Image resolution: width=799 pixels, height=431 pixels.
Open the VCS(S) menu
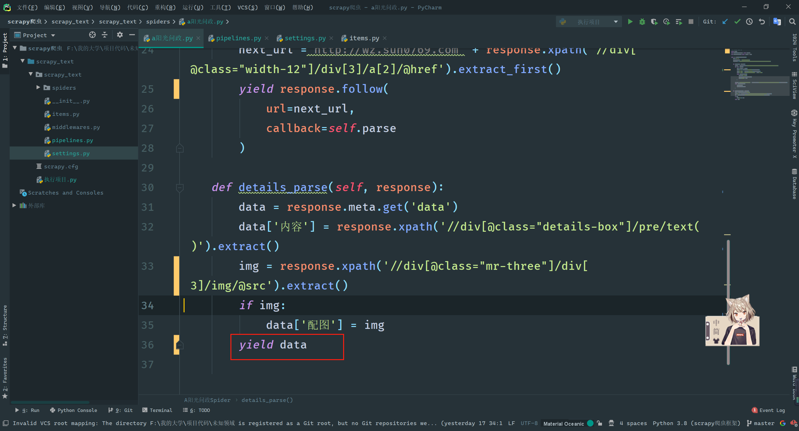coord(247,7)
